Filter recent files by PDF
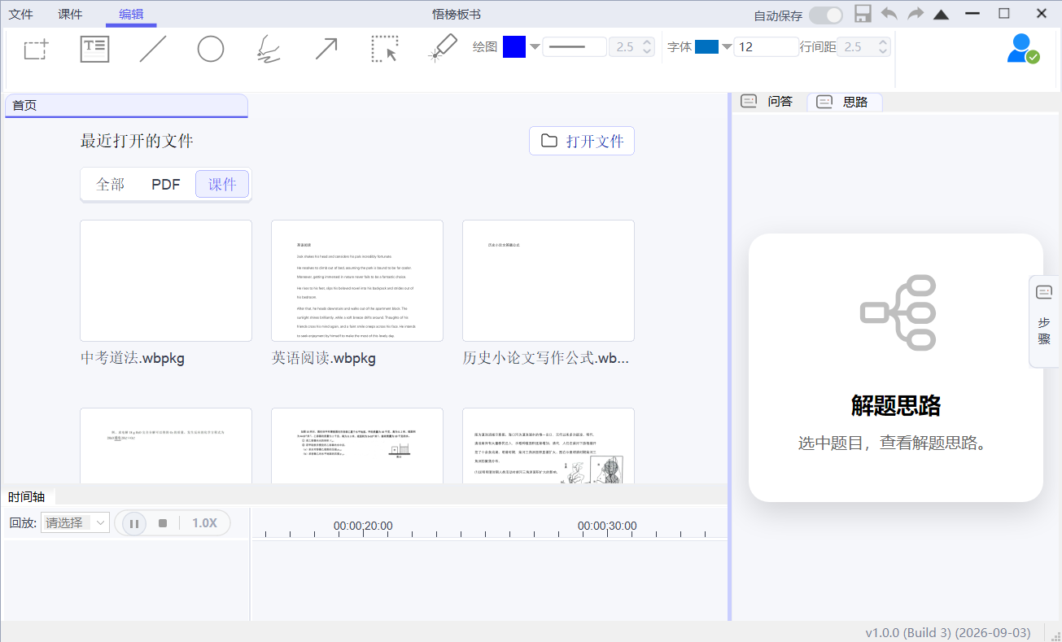 coord(166,184)
